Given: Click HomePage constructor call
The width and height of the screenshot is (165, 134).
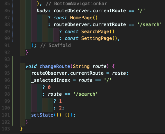Looking at the screenshot, I should click(84, 18).
